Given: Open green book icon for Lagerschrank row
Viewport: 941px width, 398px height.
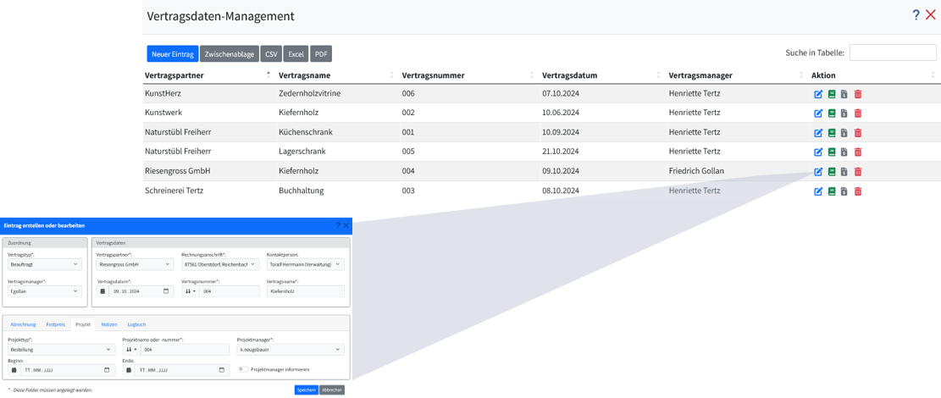Looking at the screenshot, I should pos(831,152).
